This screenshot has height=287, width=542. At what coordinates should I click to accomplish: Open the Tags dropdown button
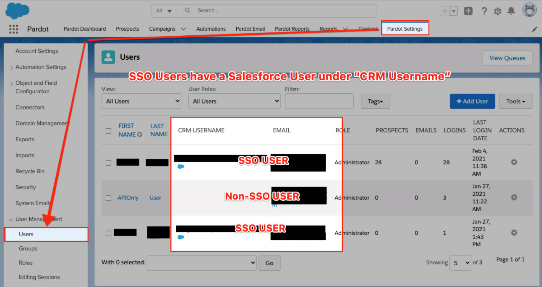pos(375,101)
